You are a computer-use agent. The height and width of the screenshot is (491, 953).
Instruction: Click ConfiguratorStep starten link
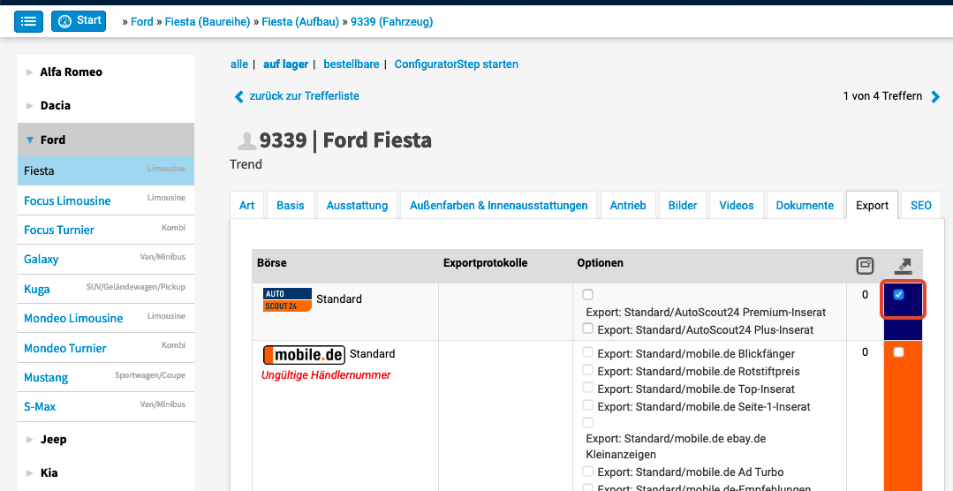click(x=456, y=64)
